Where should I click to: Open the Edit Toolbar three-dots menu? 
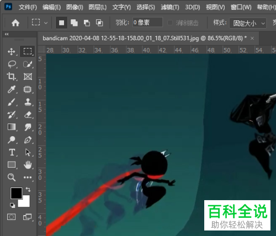pos(28,178)
